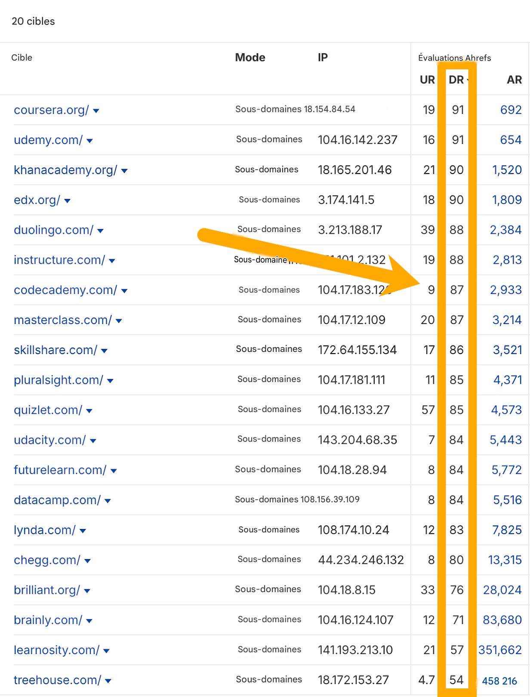The height and width of the screenshot is (697, 530).
Task: Expand the udacity.com dropdown arrow
Action: pos(93,441)
